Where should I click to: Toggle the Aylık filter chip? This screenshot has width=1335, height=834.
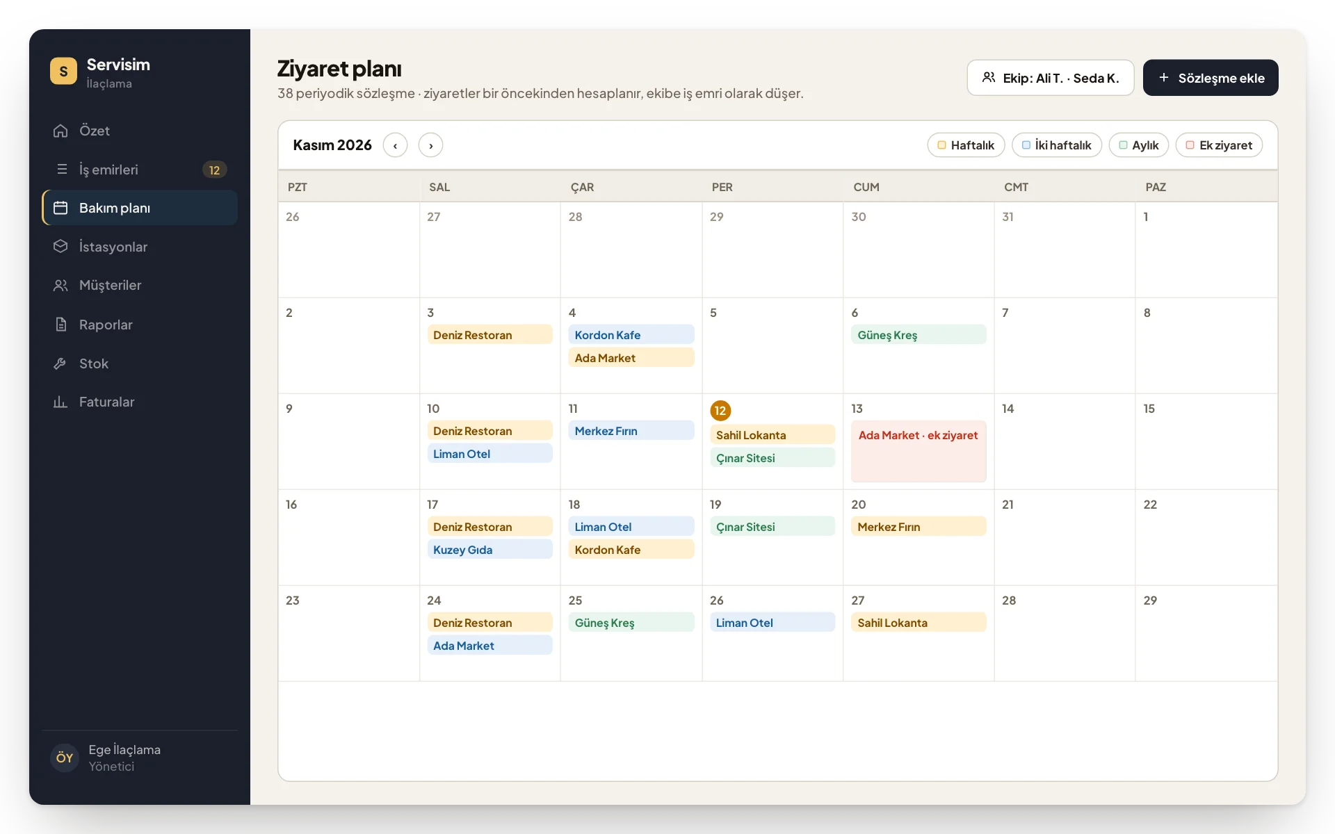[1138, 145]
